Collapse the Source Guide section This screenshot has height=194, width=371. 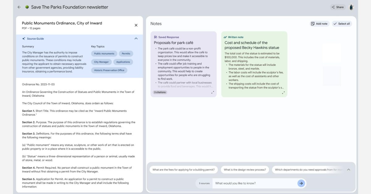[136, 38]
